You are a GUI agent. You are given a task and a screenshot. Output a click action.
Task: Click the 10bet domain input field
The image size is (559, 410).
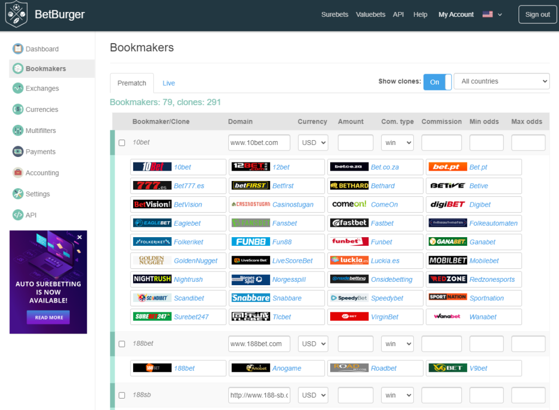[x=259, y=143]
